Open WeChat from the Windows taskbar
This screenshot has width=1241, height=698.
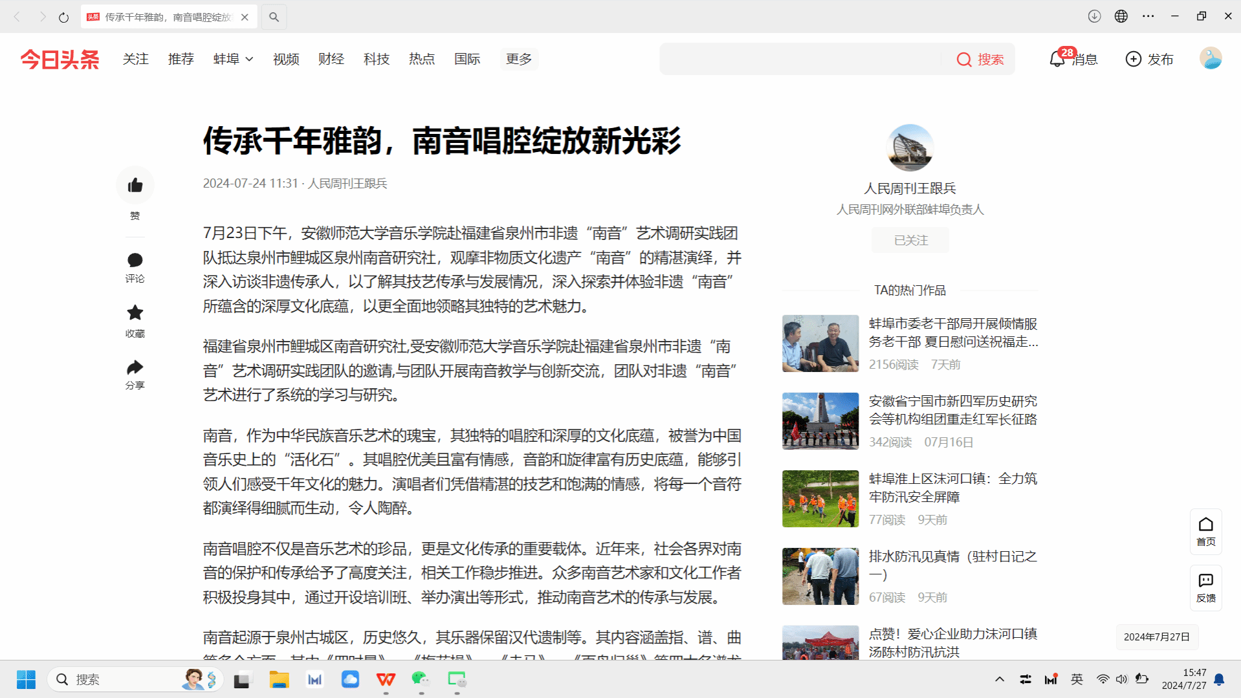coord(421,679)
